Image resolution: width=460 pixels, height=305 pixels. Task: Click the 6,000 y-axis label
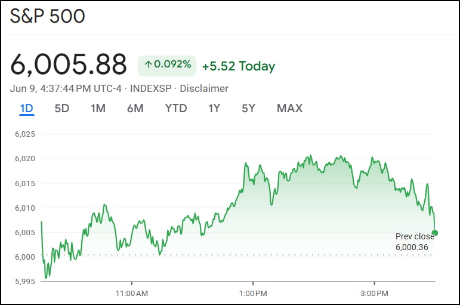coord(25,257)
